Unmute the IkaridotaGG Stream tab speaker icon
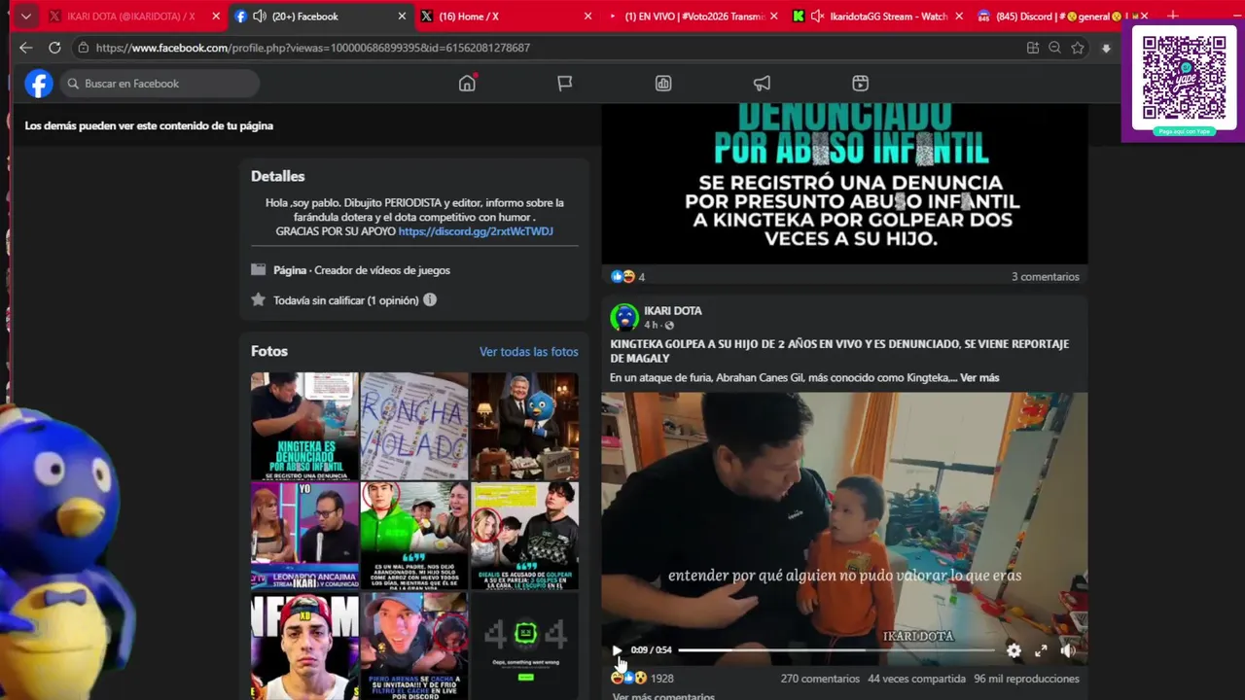1245x700 pixels. pos(817,17)
